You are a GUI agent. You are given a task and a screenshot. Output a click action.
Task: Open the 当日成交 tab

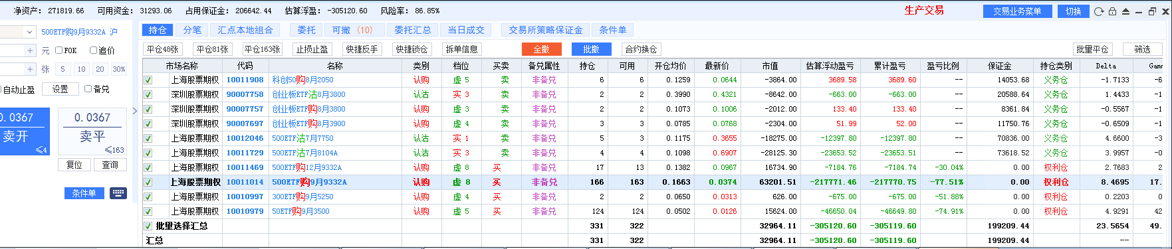[466, 30]
